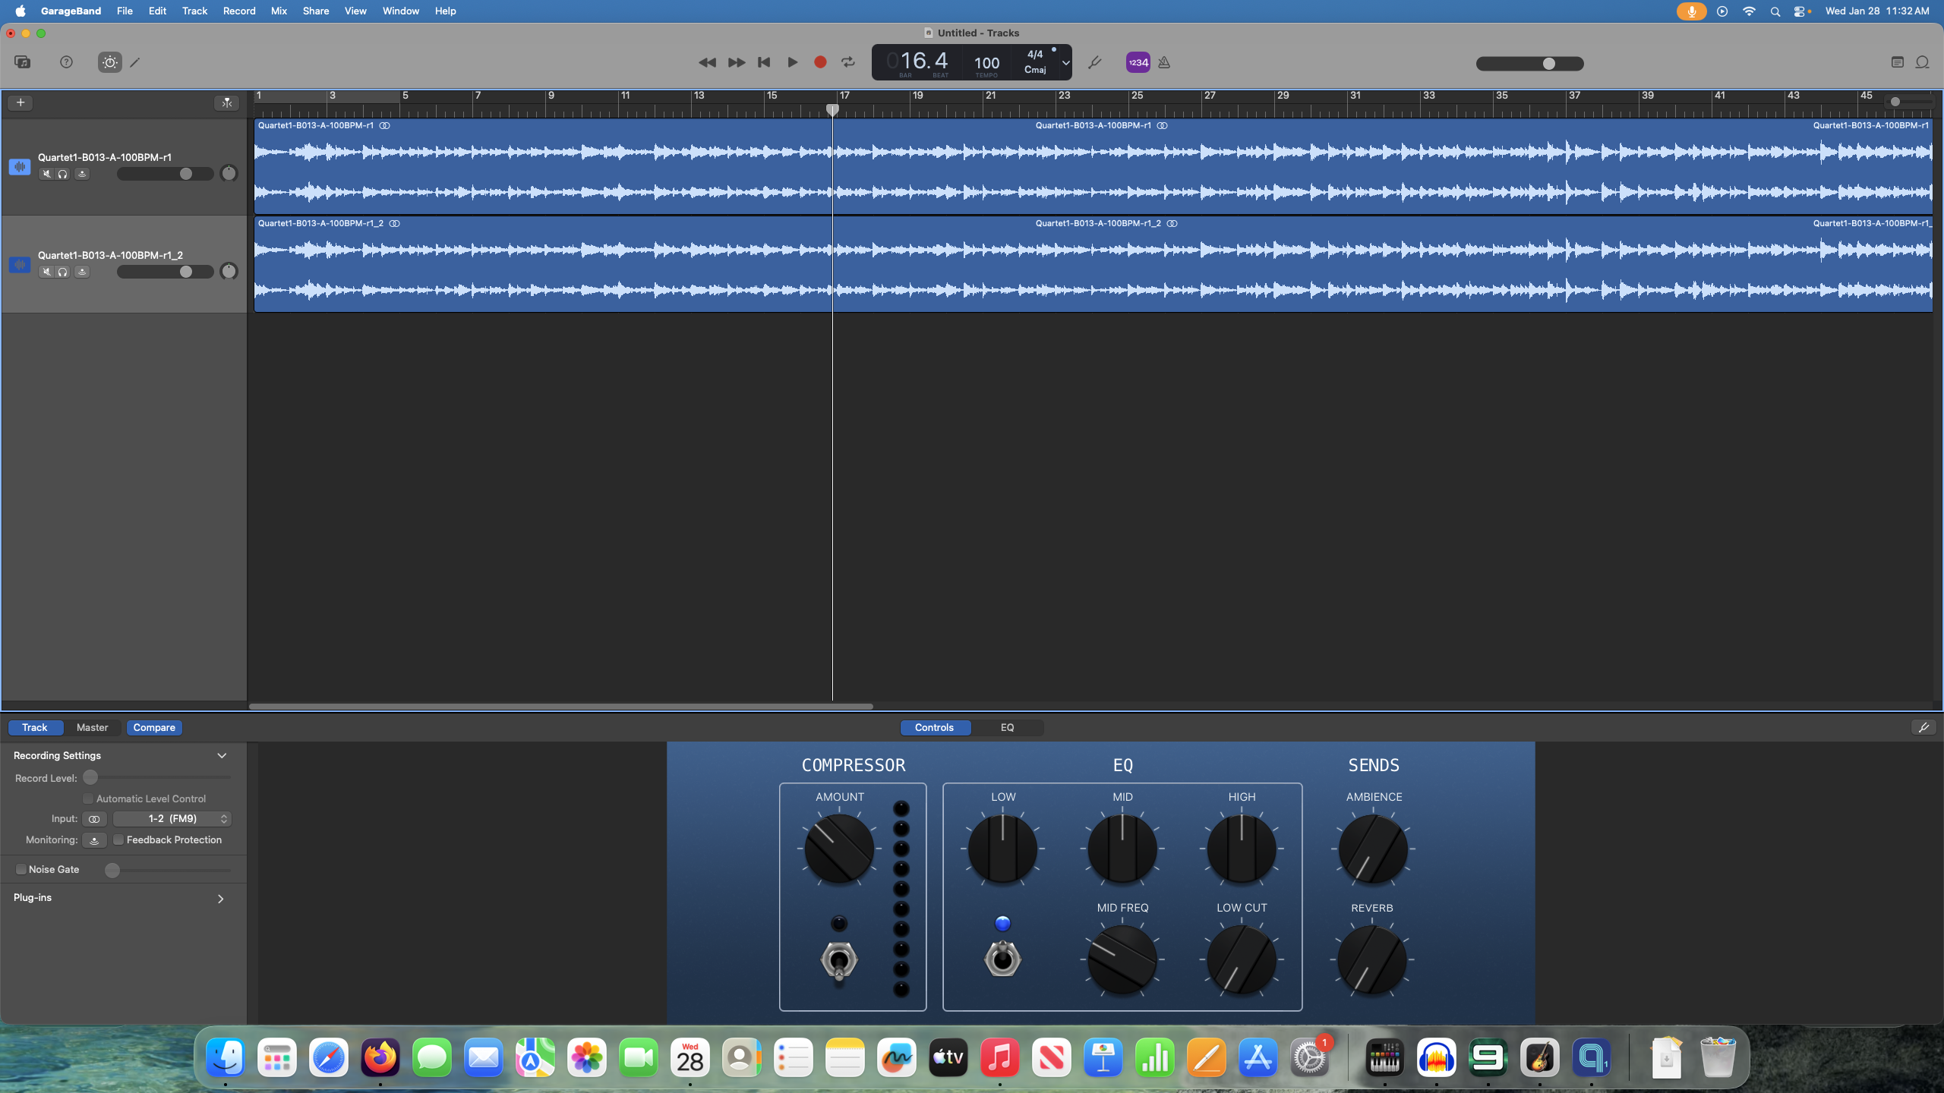The image size is (1944, 1093).
Task: Mute the Quartet1-B013-A-100BPM-r1_2 track
Action: point(46,272)
